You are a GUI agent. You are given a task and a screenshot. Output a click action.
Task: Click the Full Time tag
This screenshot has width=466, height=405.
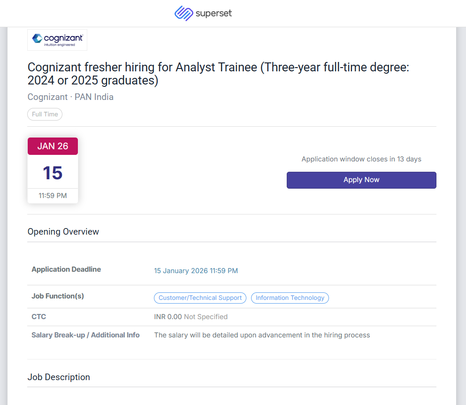coord(45,115)
